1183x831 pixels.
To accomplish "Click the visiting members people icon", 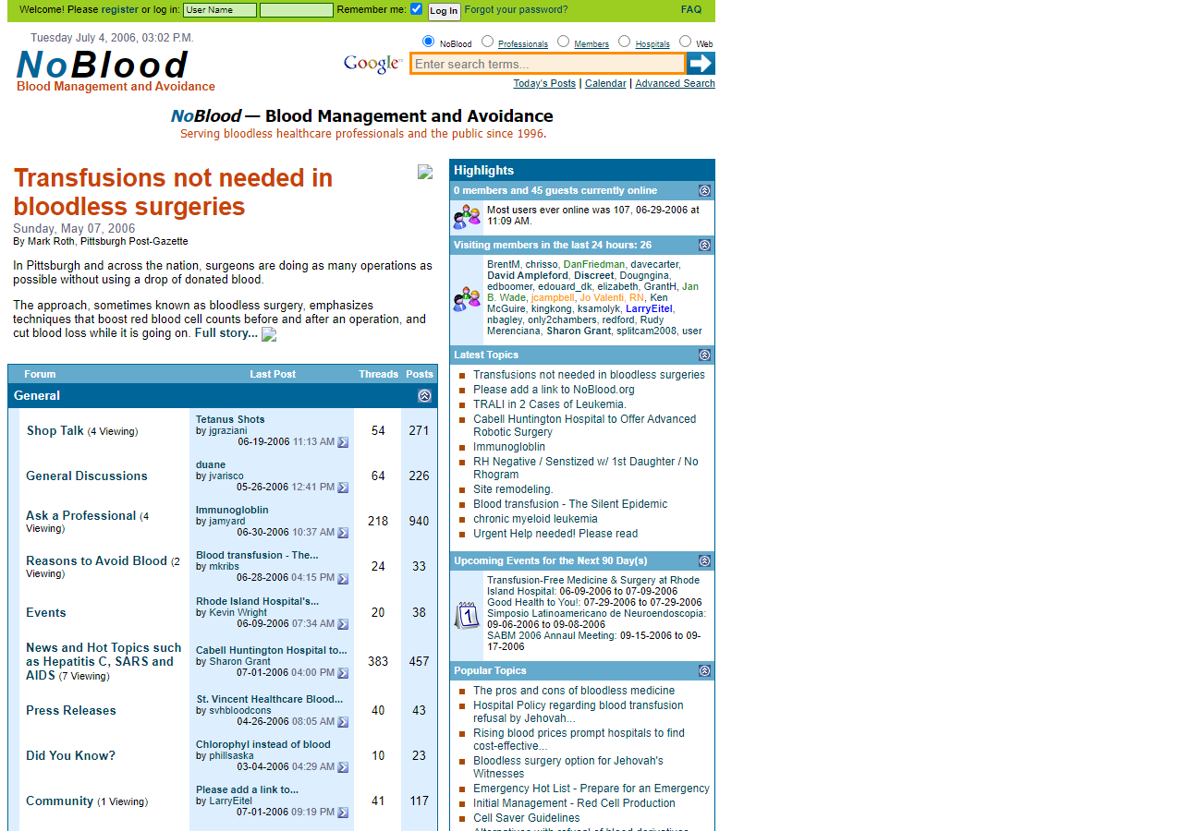I will [467, 299].
